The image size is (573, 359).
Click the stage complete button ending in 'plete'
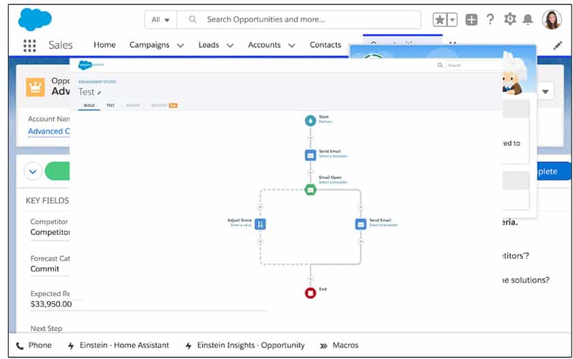tap(554, 171)
